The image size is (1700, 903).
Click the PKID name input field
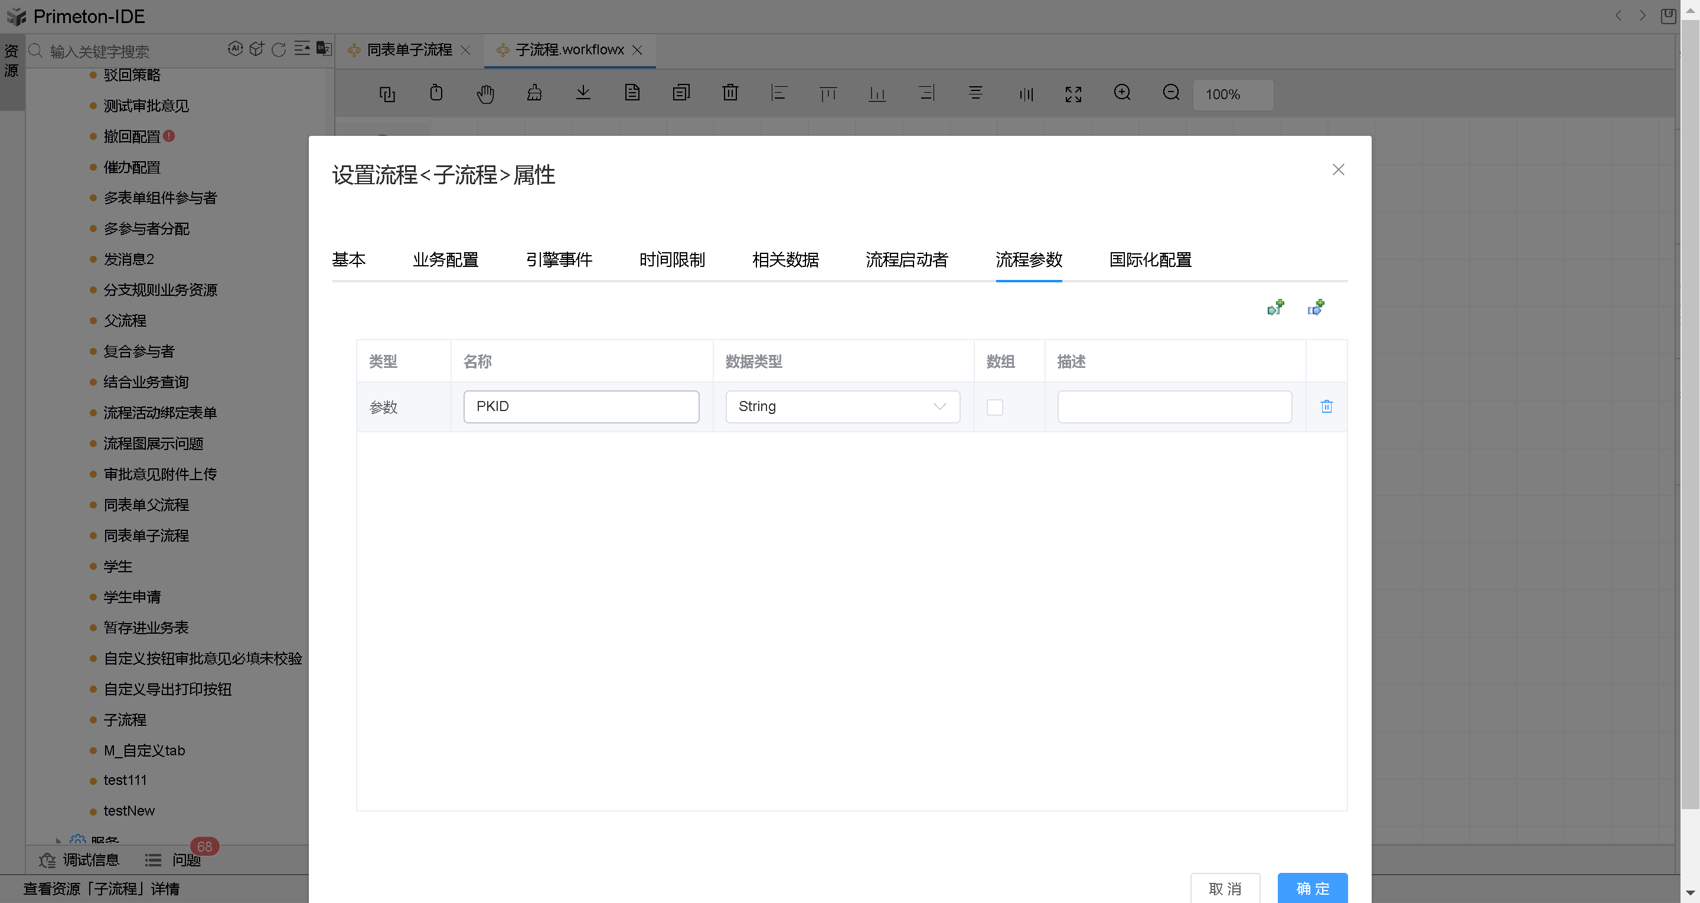pyautogui.click(x=581, y=406)
